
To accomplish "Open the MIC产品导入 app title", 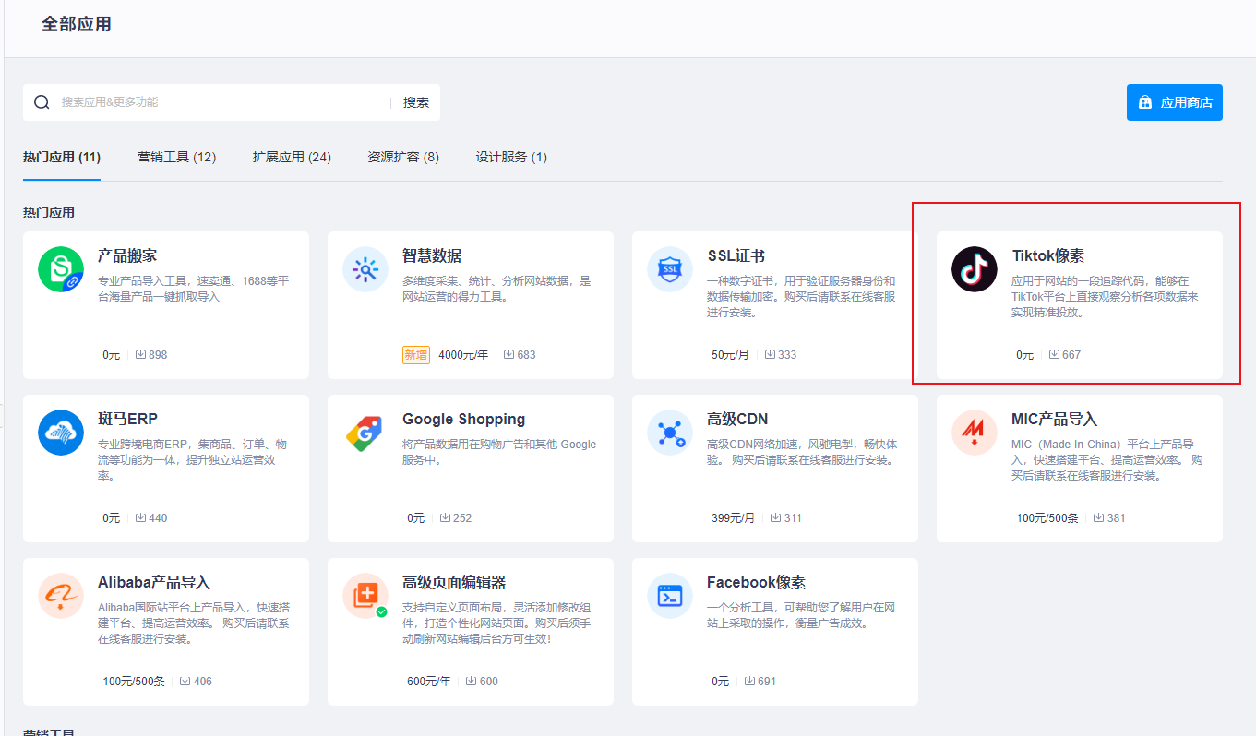I will click(1054, 419).
